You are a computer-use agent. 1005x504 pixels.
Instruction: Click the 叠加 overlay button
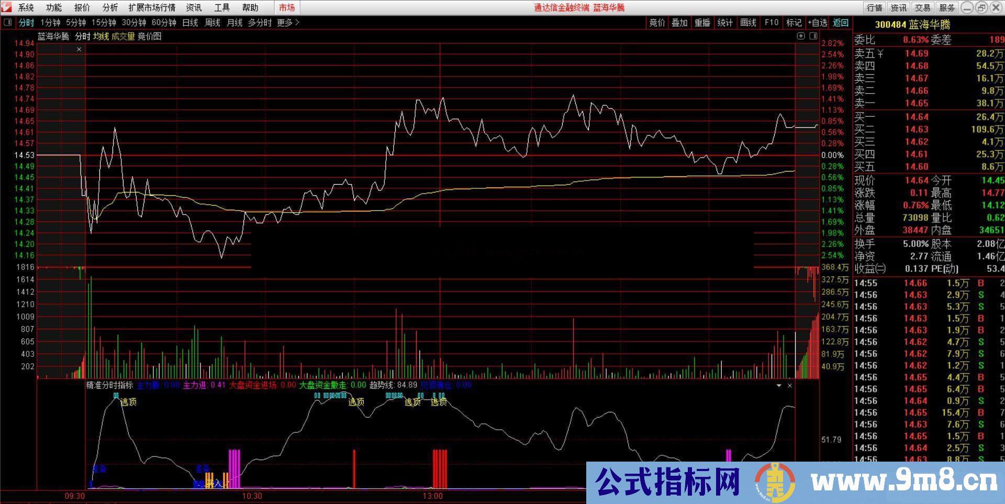pos(679,23)
